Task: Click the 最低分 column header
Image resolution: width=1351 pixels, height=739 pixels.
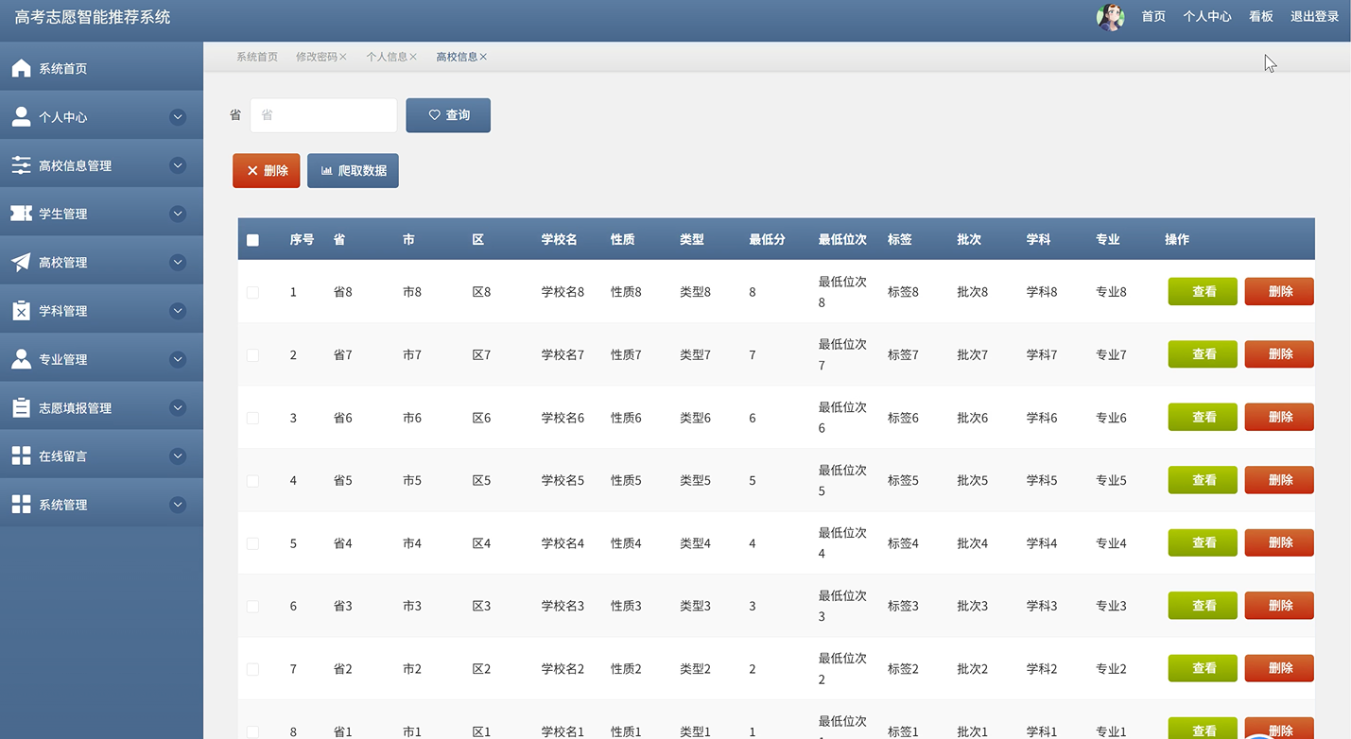Action: 767,240
